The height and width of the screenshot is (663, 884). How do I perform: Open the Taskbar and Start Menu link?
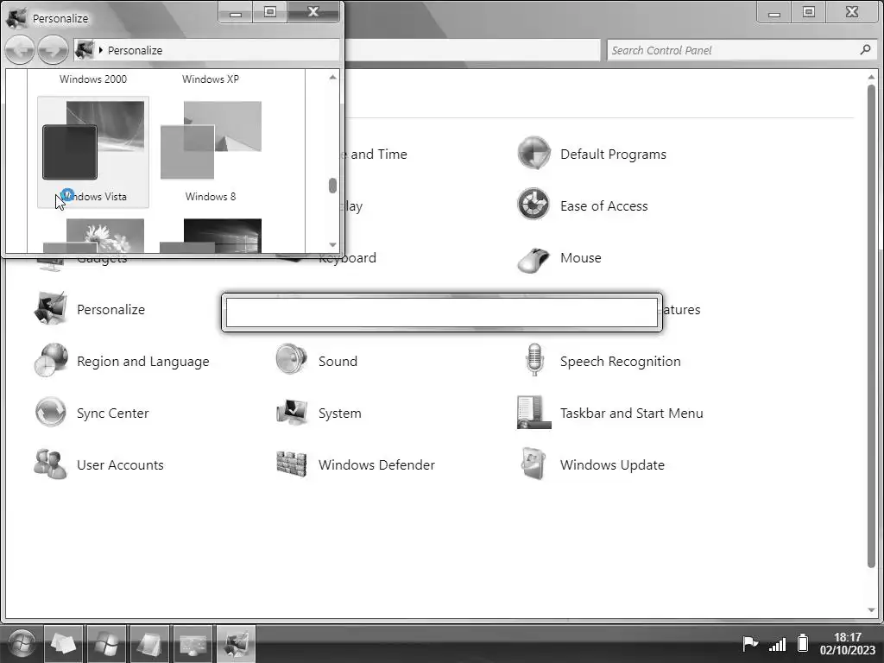pos(631,414)
